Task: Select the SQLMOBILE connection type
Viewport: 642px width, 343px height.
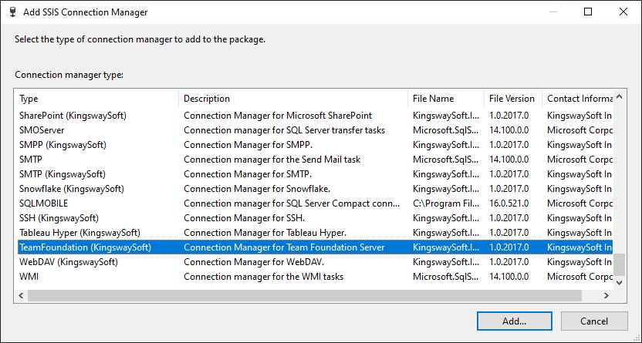Action: click(43, 203)
